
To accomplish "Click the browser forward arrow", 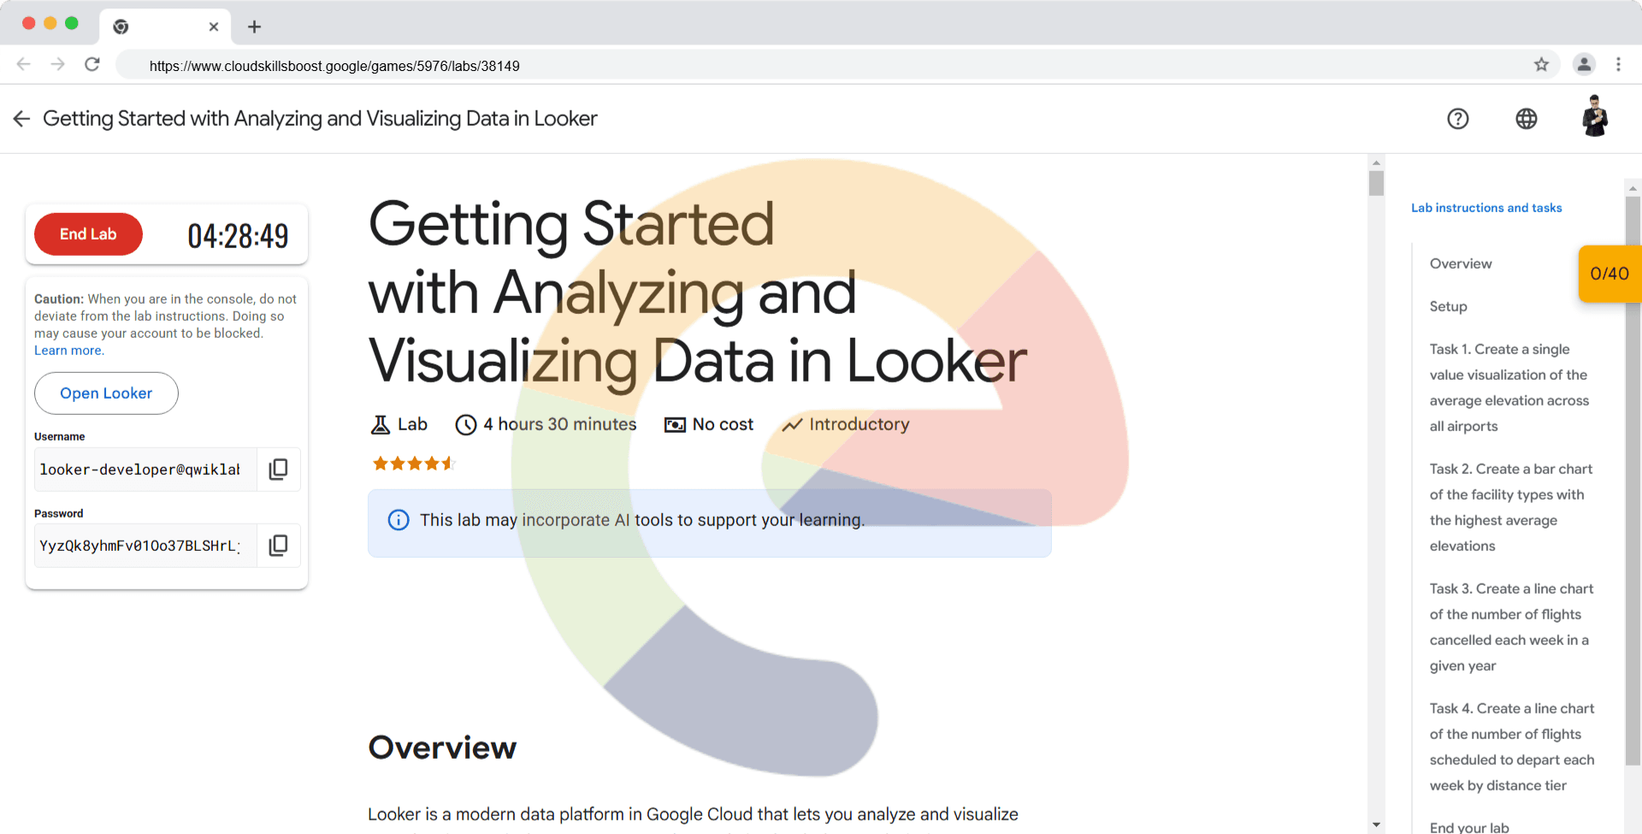I will [57, 64].
